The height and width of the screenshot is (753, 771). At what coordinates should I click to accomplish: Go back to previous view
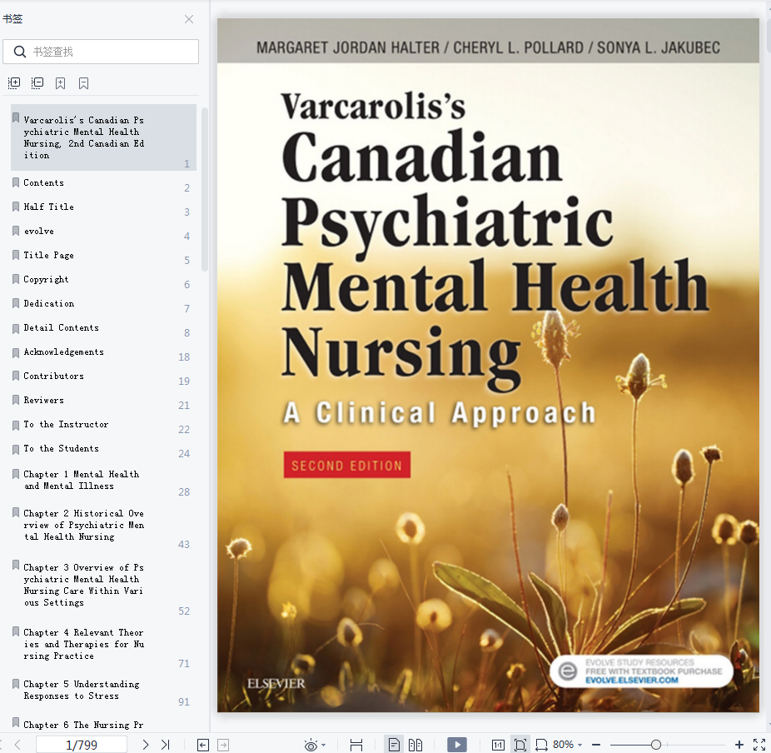(203, 746)
